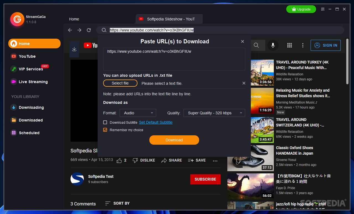The height and width of the screenshot is (214, 354).
Task: Click the StreamGaGa logo icon
Action: tap(17, 19)
